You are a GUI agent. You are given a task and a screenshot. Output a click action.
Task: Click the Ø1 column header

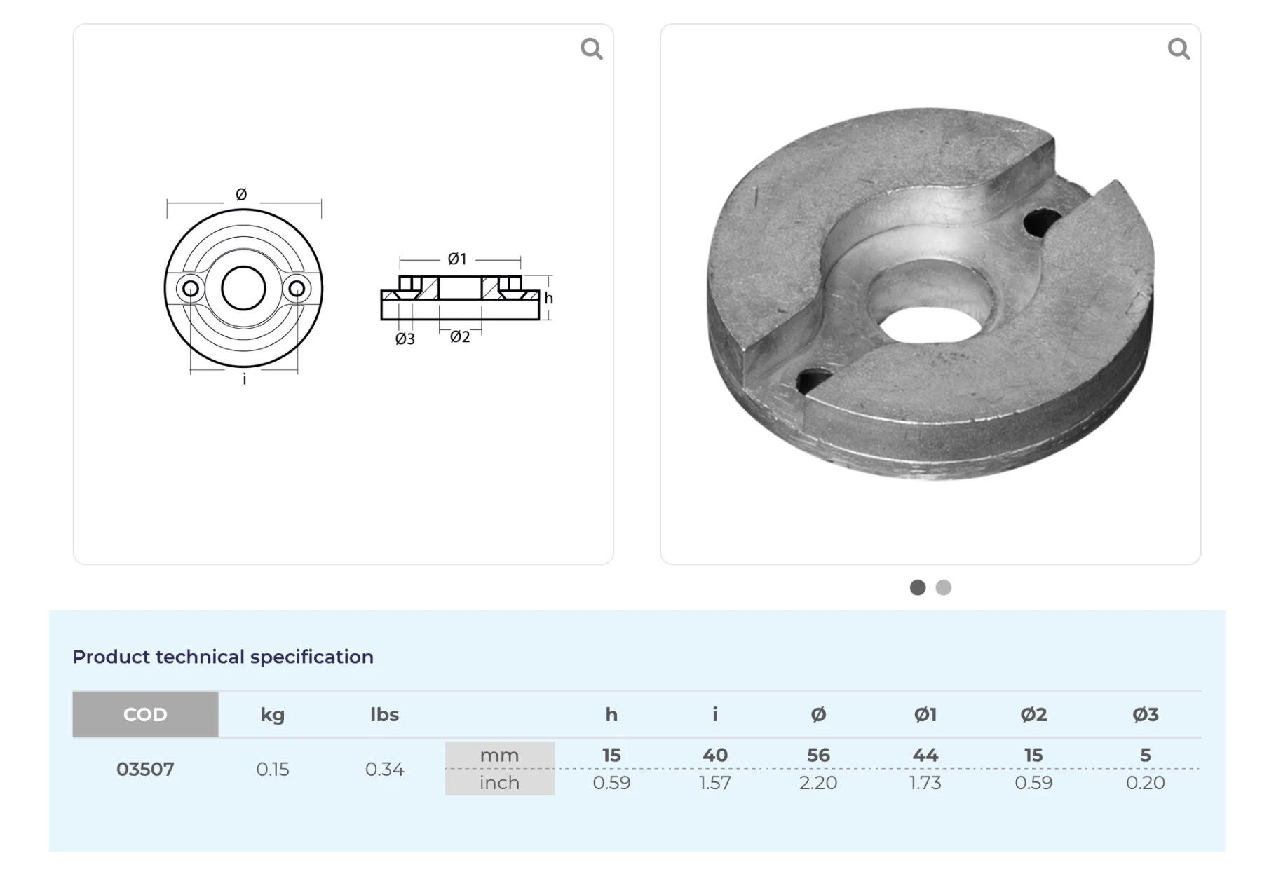925,714
